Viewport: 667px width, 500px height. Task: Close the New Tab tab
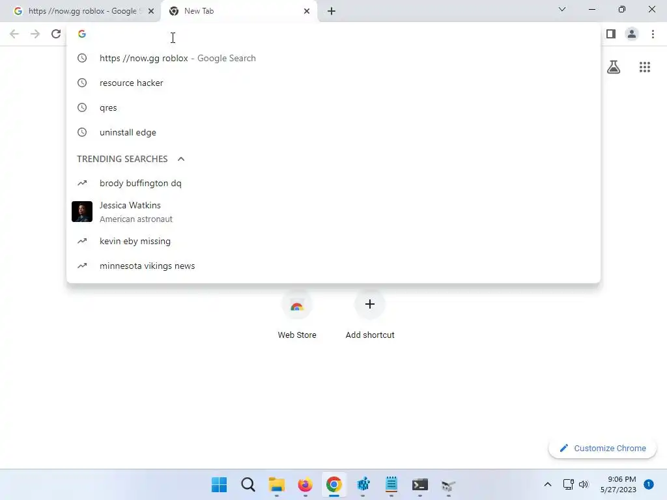(307, 11)
